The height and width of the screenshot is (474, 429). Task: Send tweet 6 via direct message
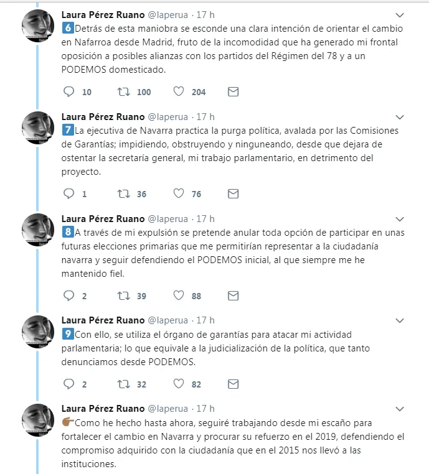click(x=233, y=92)
